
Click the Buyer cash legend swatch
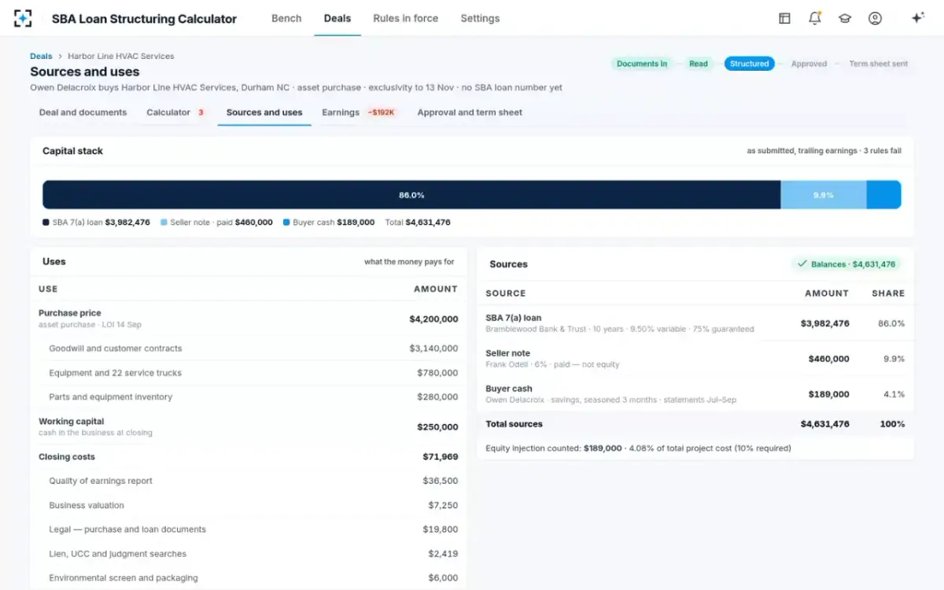[x=286, y=223]
